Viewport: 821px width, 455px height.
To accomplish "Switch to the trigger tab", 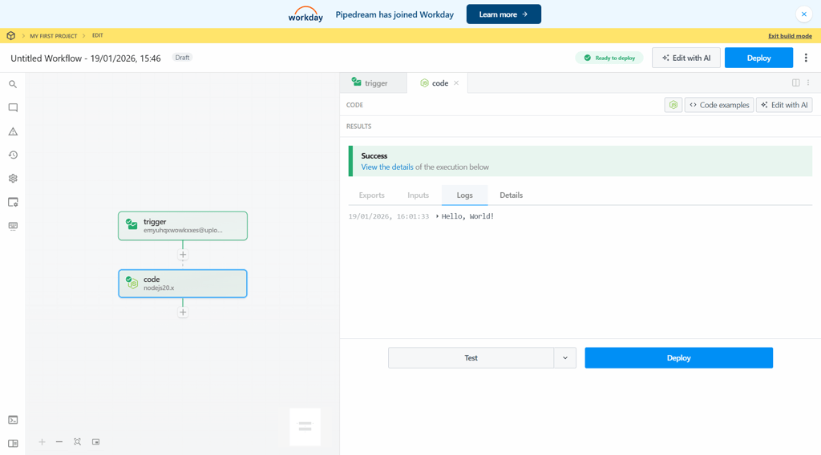I will point(374,83).
